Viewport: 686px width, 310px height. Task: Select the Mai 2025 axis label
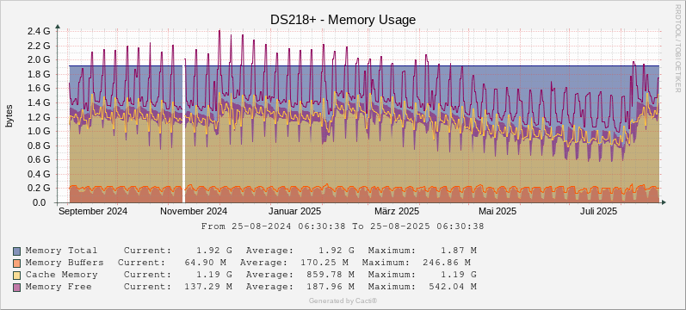(498, 212)
